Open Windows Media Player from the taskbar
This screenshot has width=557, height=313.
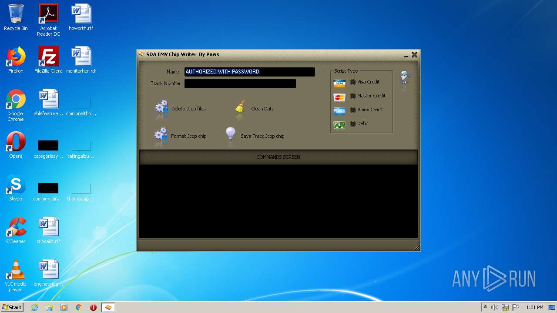tap(64, 307)
